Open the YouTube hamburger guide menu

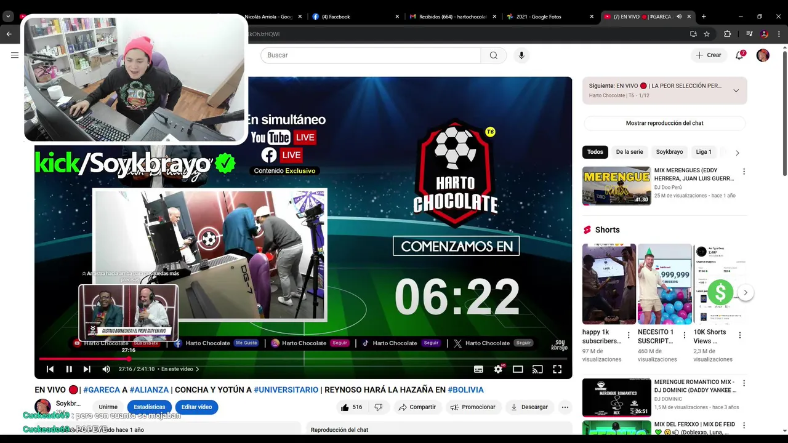pyautogui.click(x=15, y=55)
